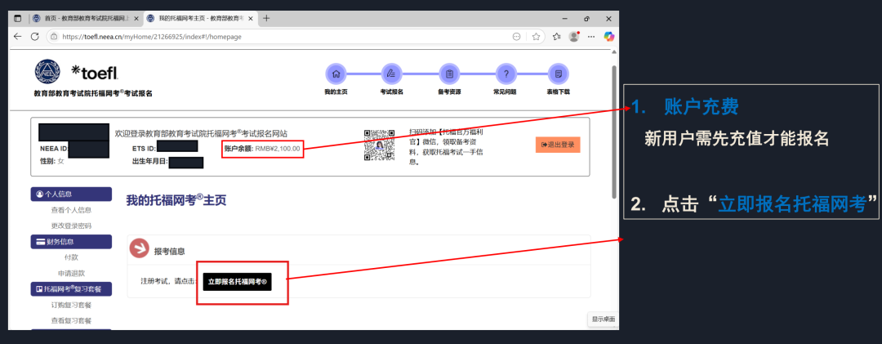Open the 考试报名 navigation icon
The height and width of the screenshot is (344, 882).
click(391, 74)
